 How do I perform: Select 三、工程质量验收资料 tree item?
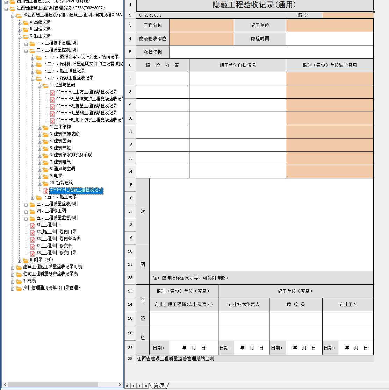[57, 204]
